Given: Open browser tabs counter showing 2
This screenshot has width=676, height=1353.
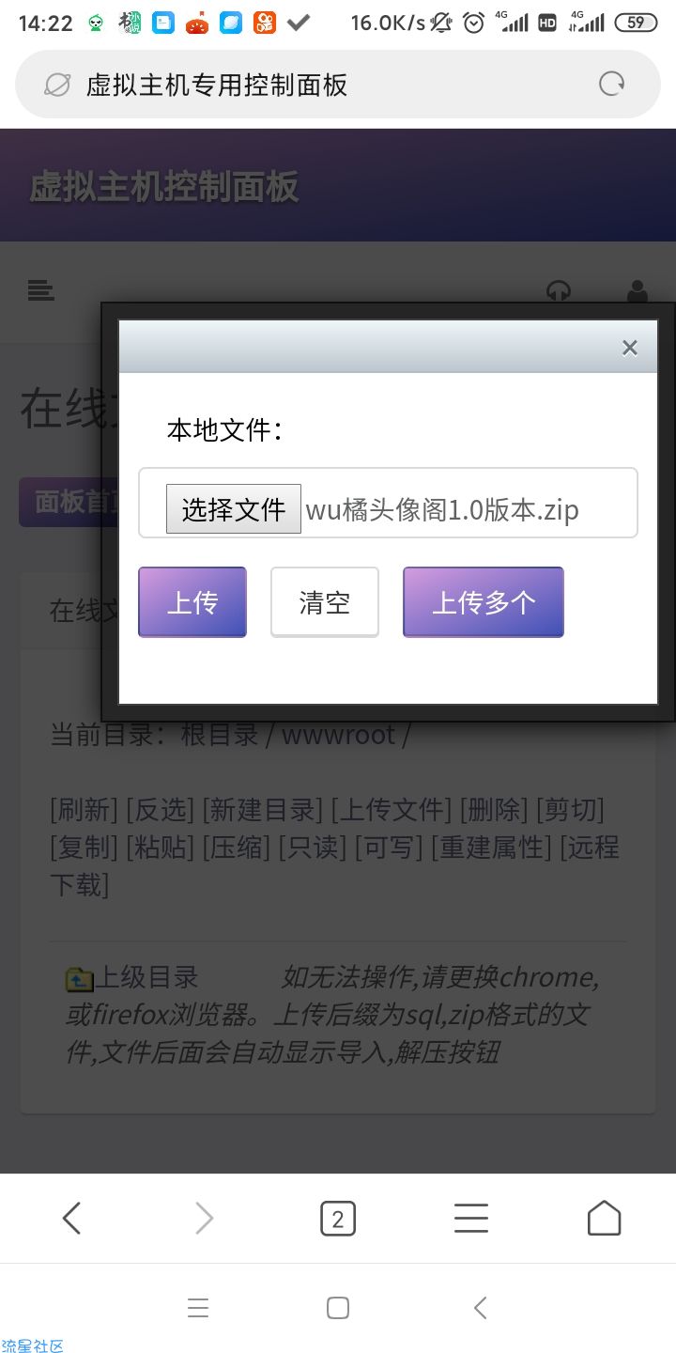Looking at the screenshot, I should (x=338, y=1219).
